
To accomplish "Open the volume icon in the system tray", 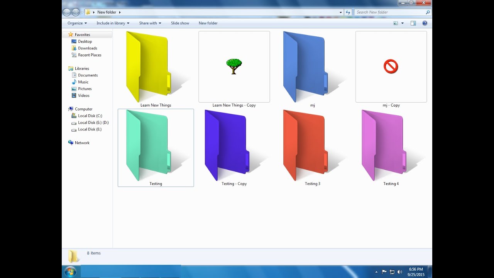I will click(400, 272).
